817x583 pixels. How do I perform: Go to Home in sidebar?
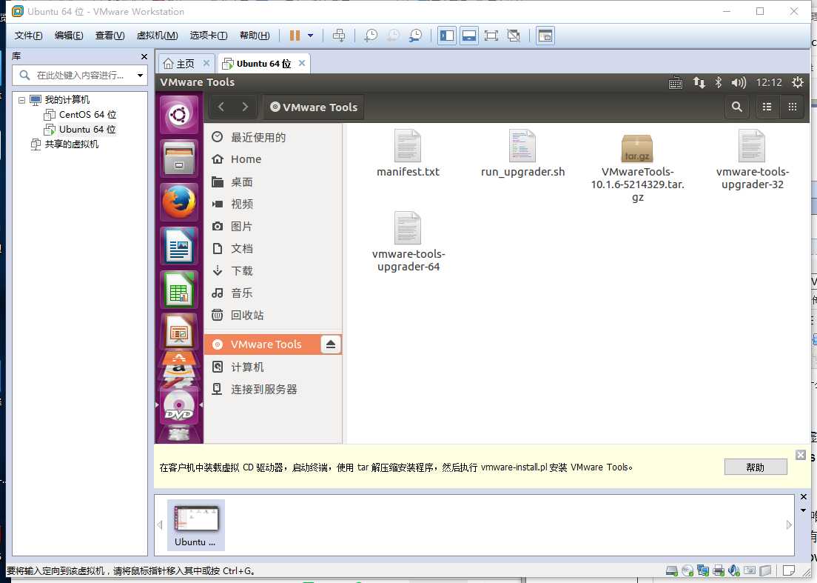[273, 159]
